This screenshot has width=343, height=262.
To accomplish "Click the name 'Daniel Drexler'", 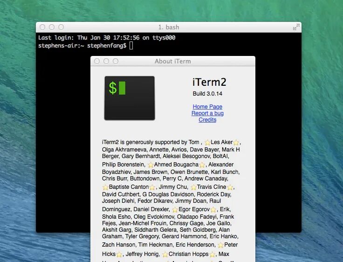I will 151,209.
